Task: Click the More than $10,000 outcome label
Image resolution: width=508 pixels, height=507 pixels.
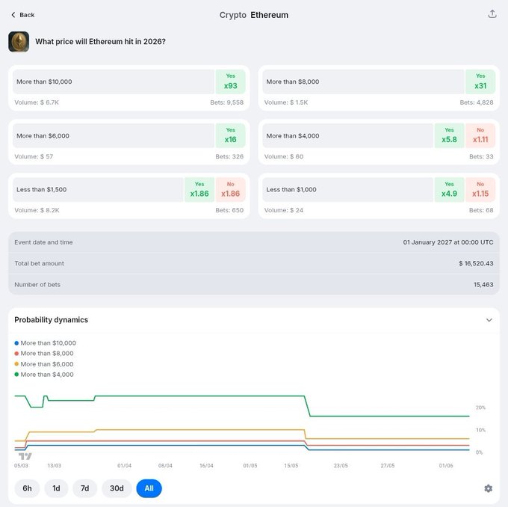Action: point(44,82)
